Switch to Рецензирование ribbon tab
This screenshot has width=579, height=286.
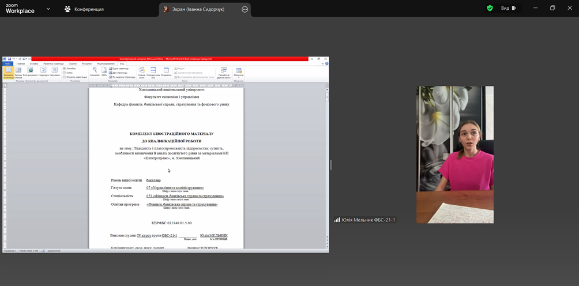coord(106,63)
